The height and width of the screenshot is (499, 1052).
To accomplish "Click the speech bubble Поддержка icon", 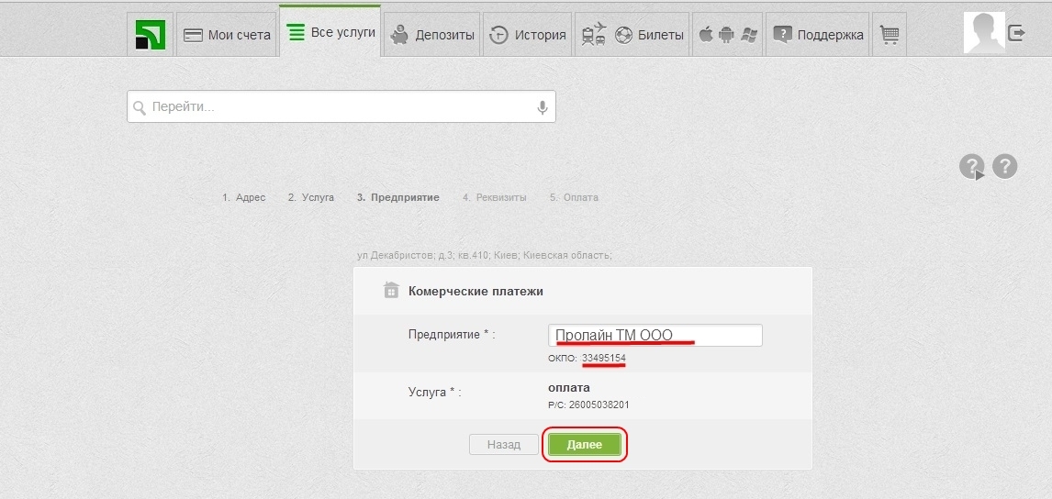I will point(782,35).
